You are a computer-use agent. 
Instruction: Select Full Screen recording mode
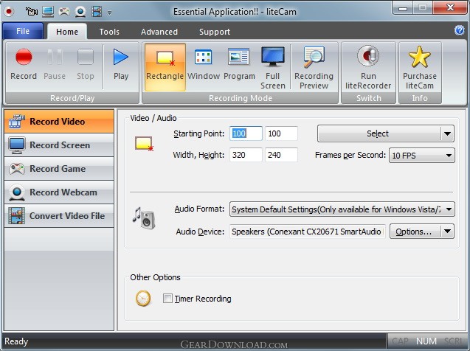(x=272, y=67)
